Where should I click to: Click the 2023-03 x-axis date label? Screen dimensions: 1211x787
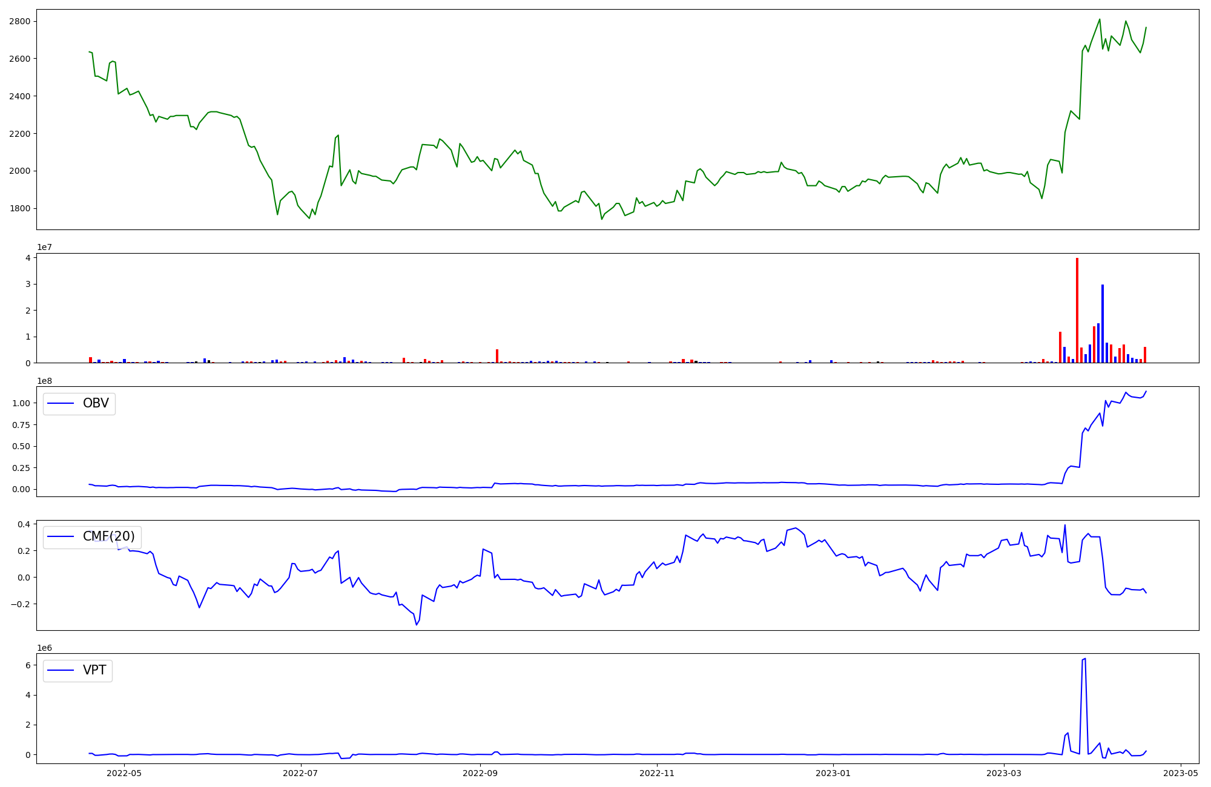[1004, 773]
